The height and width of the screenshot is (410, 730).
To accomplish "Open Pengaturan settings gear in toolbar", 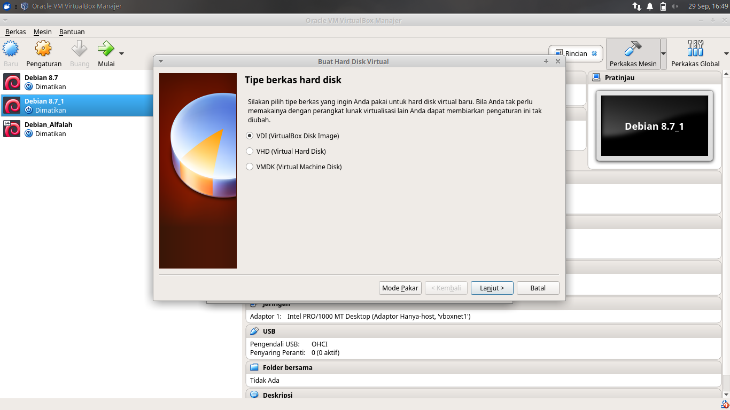I will coord(43,49).
